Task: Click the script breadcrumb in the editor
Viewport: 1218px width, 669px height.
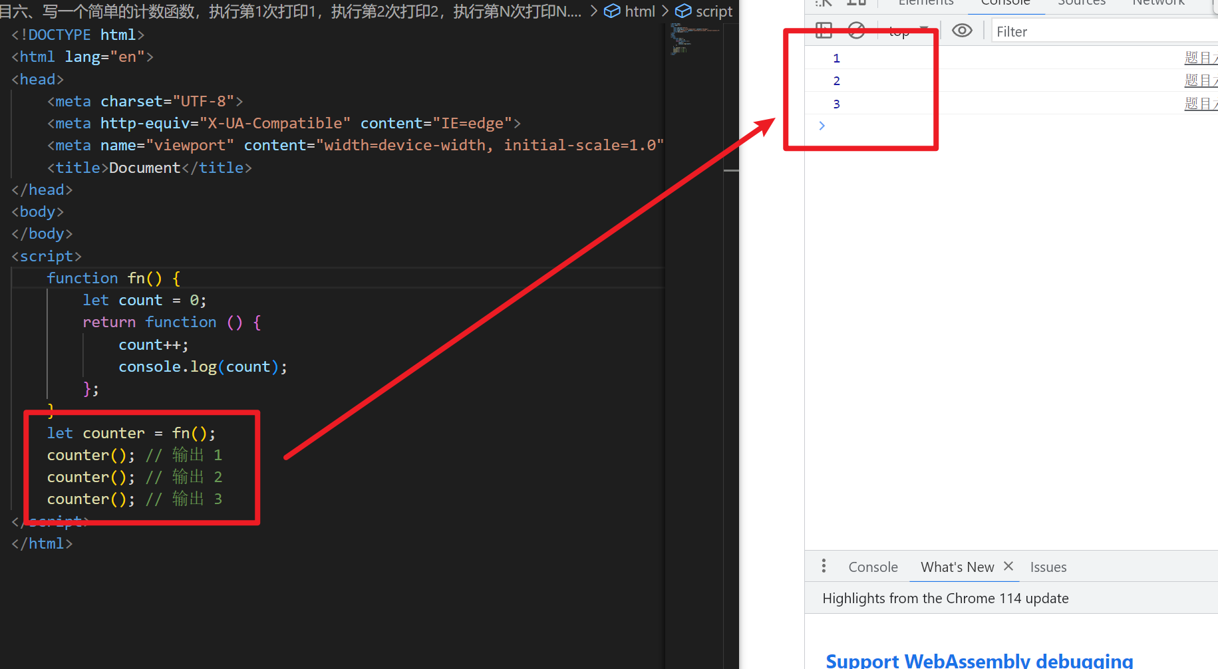Action: pyautogui.click(x=704, y=11)
